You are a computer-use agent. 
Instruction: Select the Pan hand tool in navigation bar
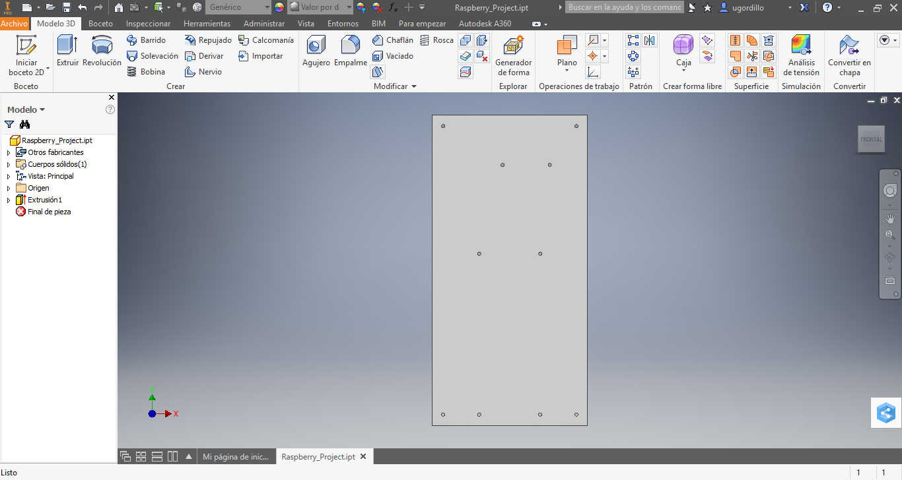[x=889, y=218]
